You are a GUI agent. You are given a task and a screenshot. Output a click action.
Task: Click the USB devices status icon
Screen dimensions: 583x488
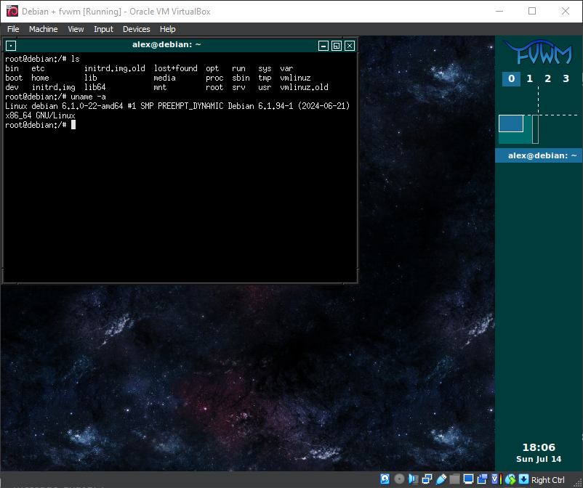pos(441,479)
